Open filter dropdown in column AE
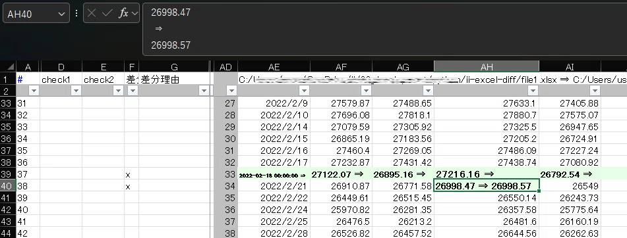The width and height of the screenshot is (627, 238). (x=304, y=91)
